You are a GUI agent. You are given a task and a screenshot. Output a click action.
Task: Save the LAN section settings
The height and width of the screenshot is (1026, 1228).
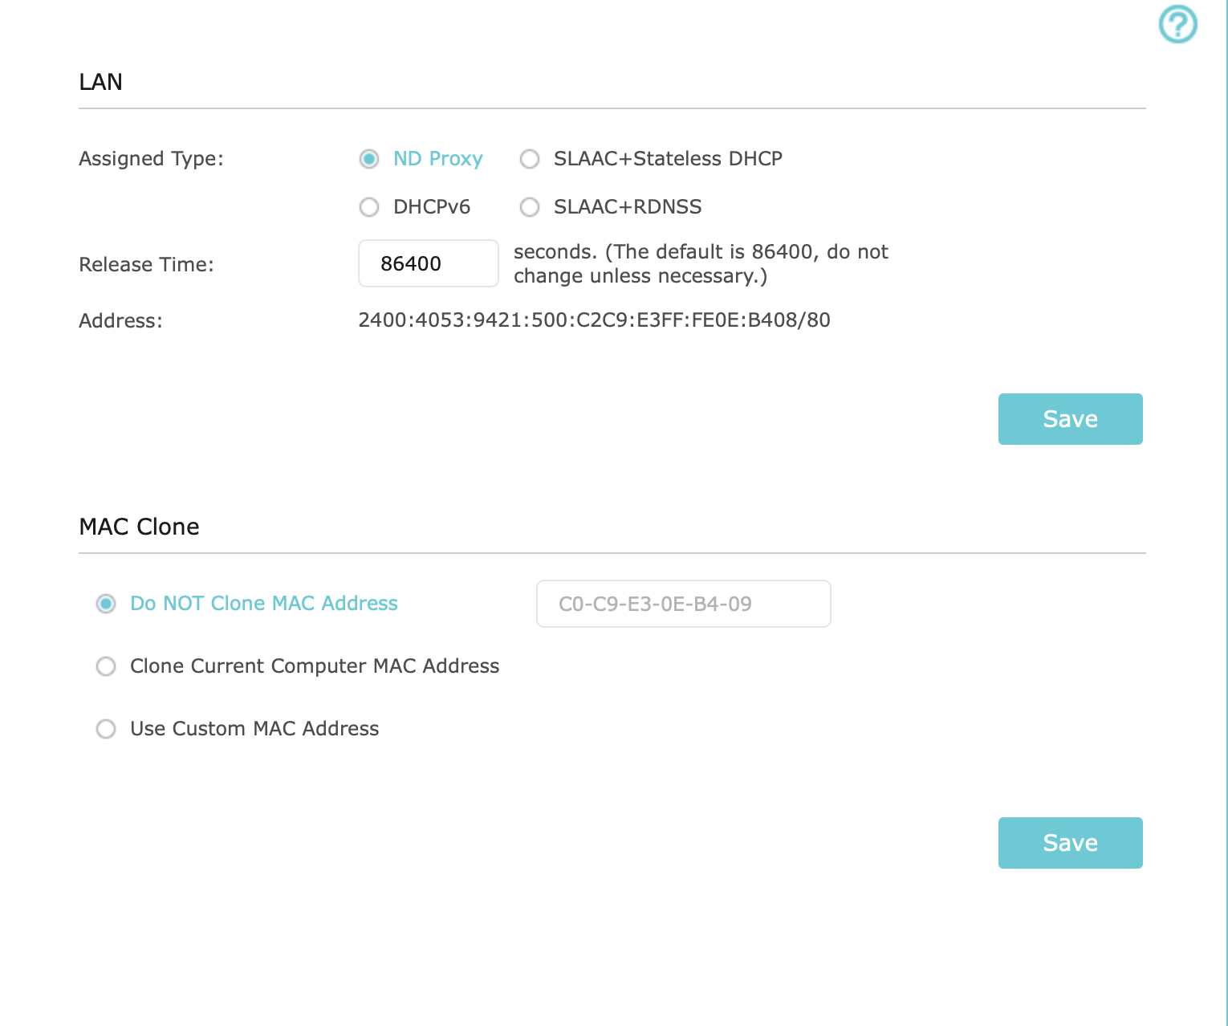pyautogui.click(x=1070, y=419)
